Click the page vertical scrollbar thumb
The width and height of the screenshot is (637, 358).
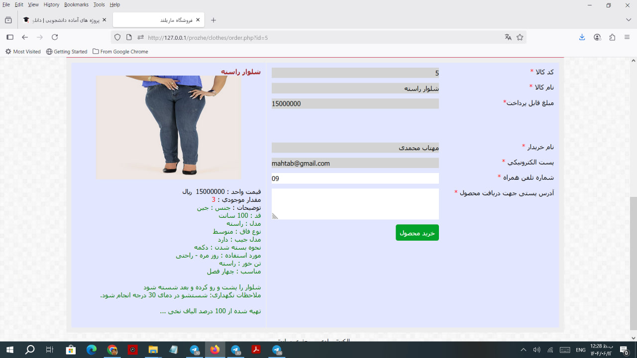[x=633, y=263]
